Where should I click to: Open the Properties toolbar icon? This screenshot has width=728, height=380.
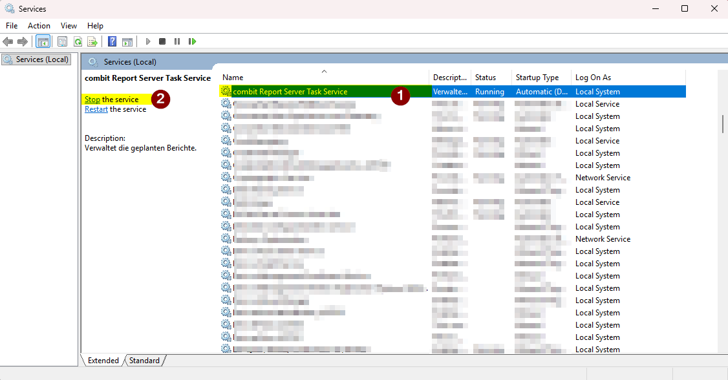(62, 41)
